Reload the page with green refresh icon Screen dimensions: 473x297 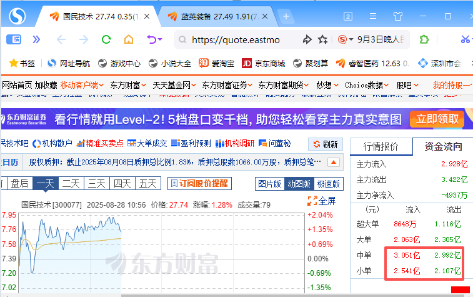click(x=106, y=39)
